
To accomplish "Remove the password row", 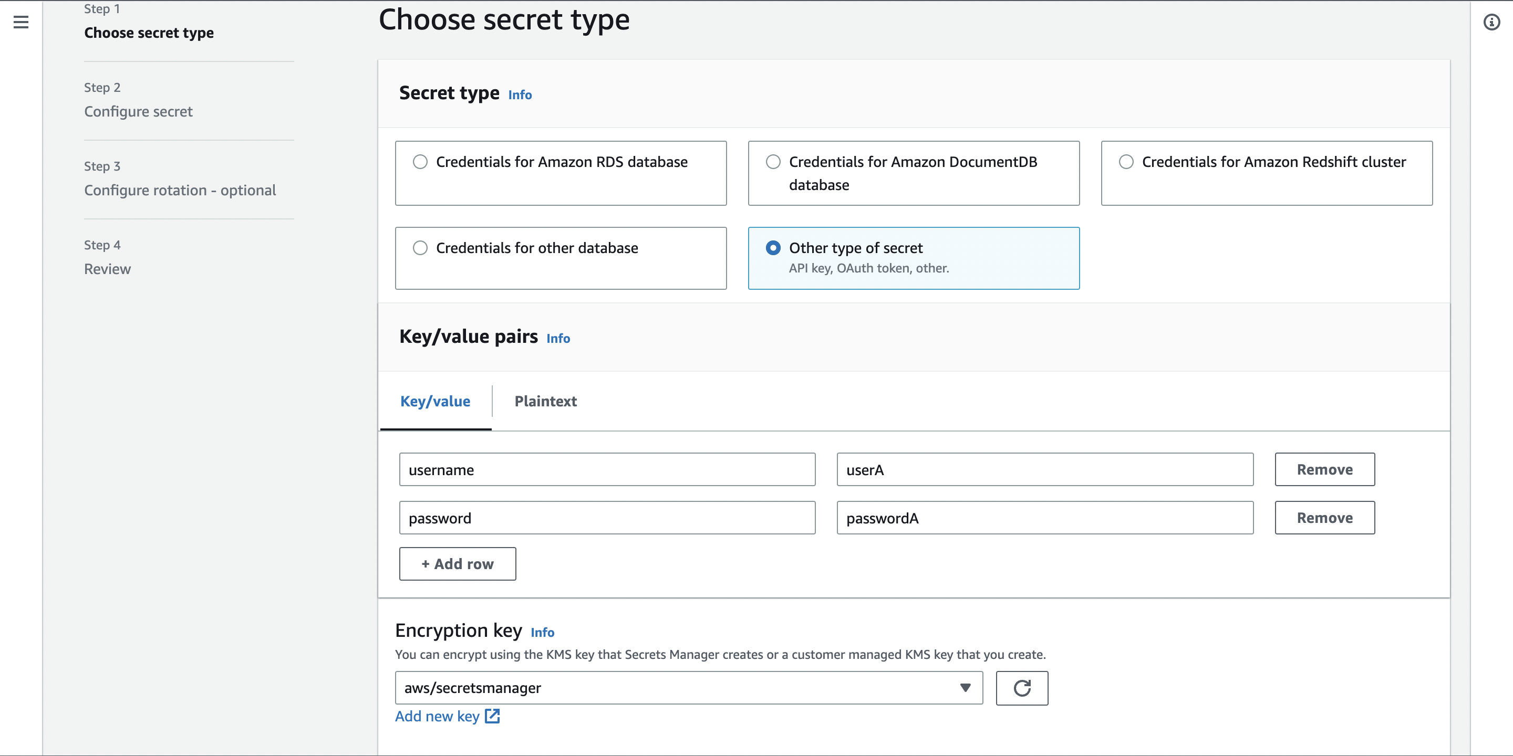I will 1324,518.
